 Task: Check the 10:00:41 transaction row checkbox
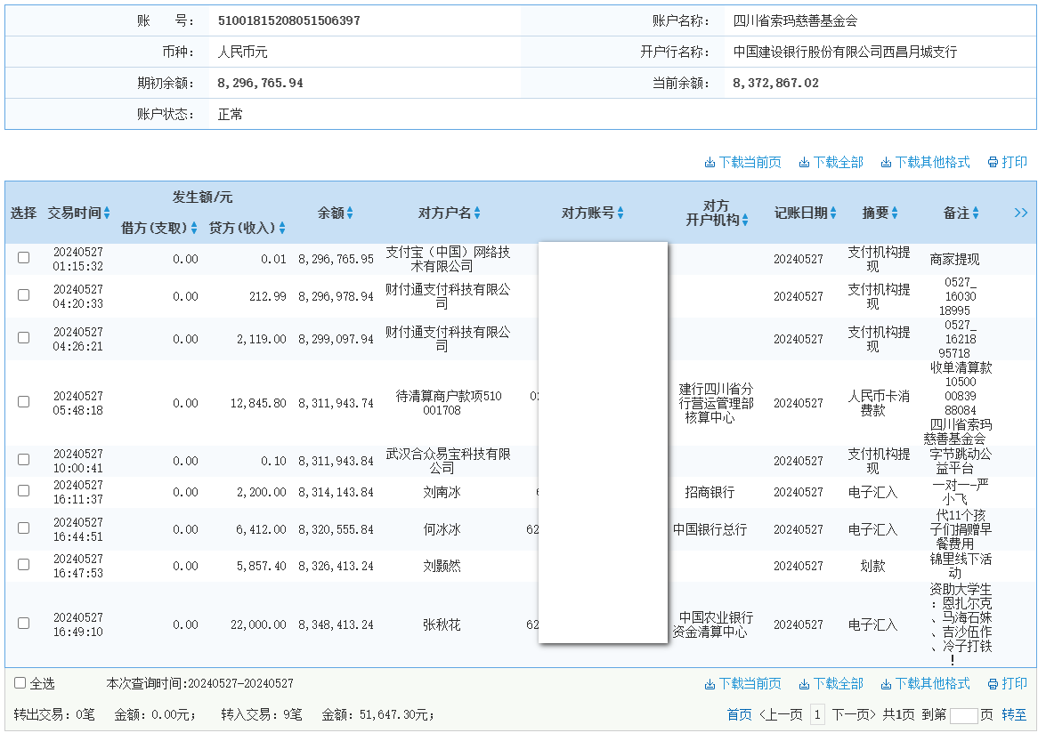24,459
